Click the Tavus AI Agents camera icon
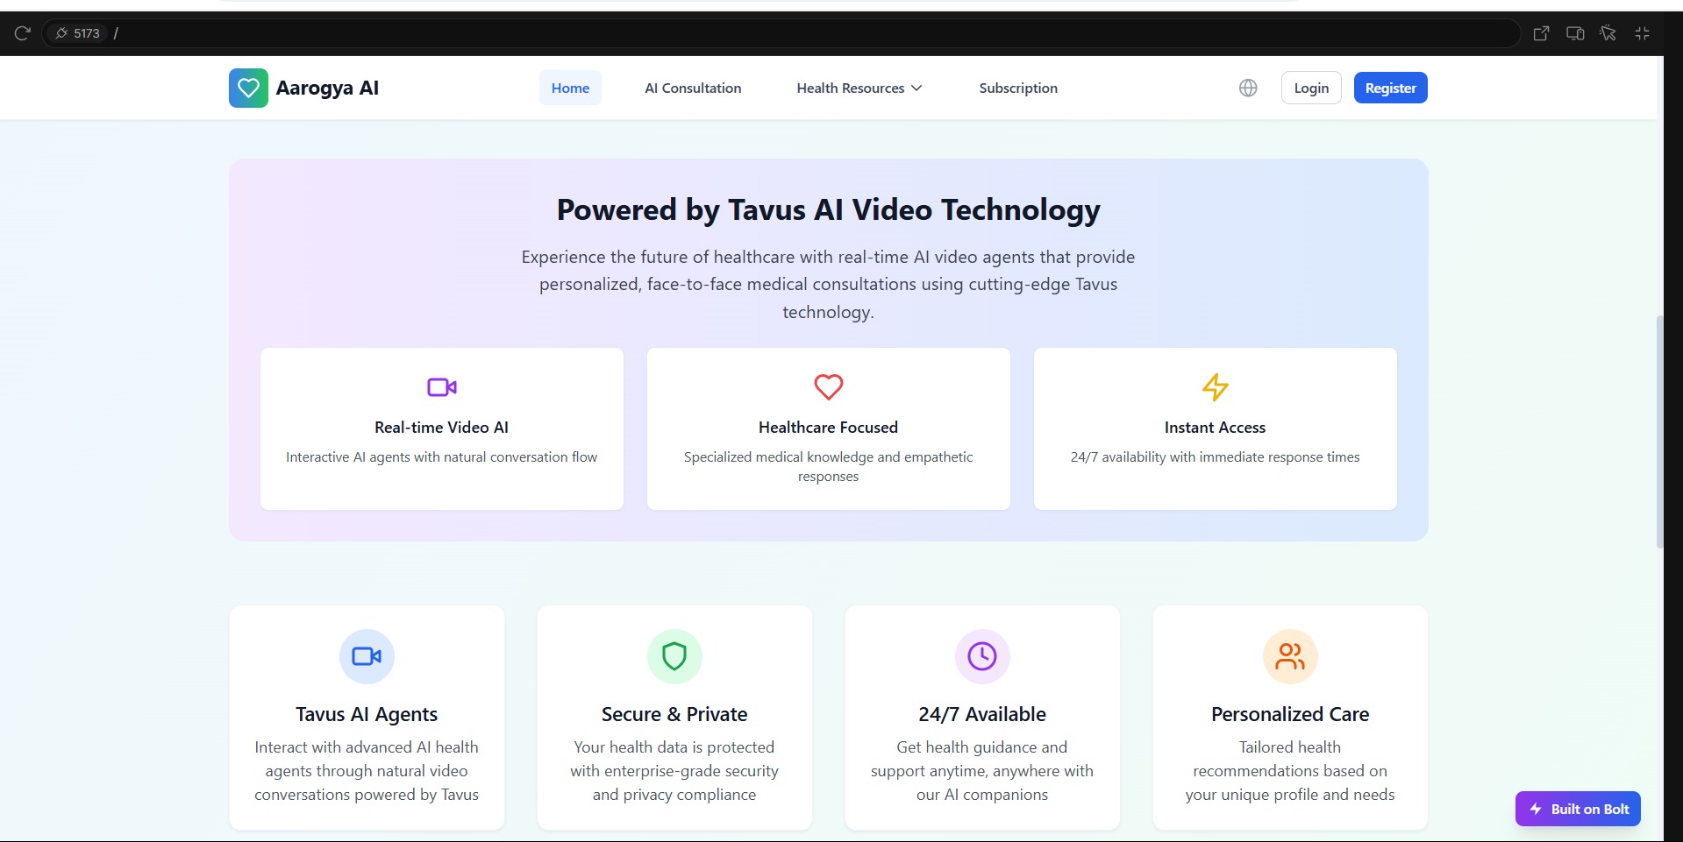This screenshot has width=1683, height=842. (367, 656)
